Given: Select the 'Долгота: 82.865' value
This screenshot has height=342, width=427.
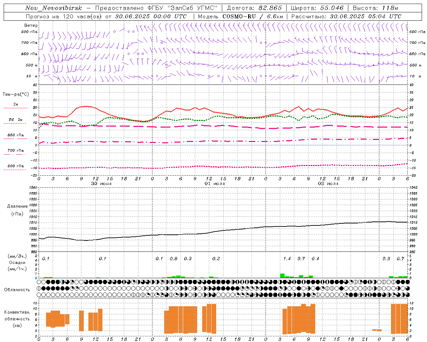Looking at the screenshot, I should pos(255,8).
